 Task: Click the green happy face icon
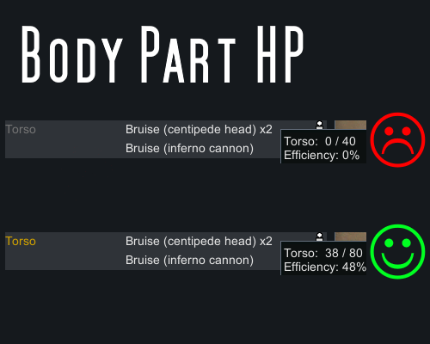point(397,251)
